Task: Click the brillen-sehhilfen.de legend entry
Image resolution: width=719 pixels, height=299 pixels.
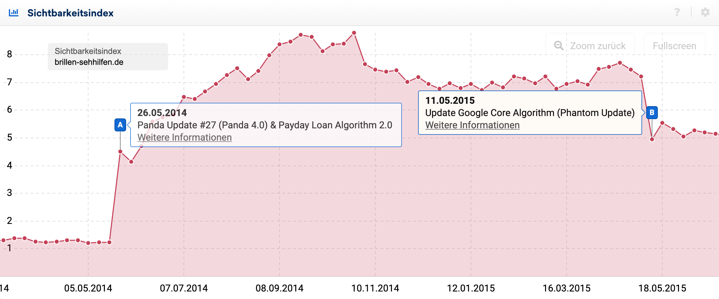Action: pyautogui.click(x=89, y=62)
